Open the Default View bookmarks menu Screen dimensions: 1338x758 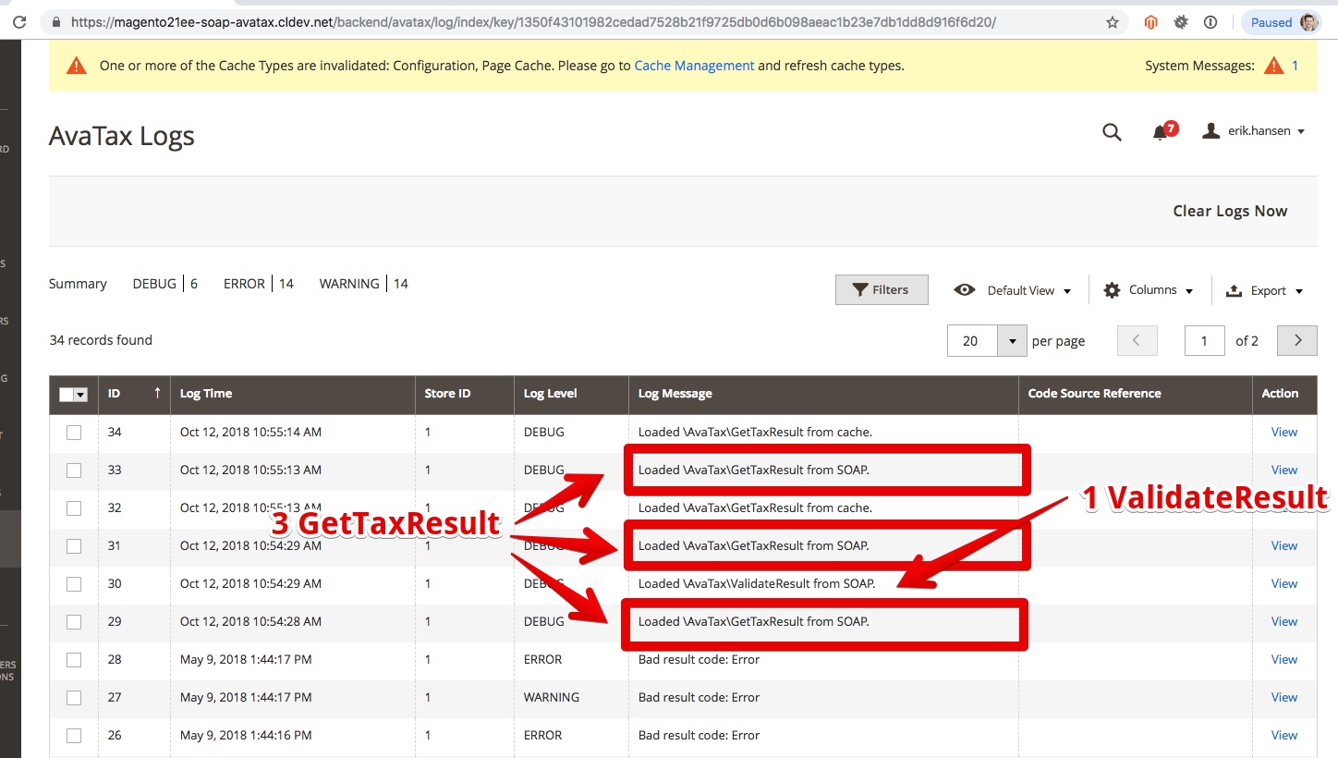click(1013, 290)
